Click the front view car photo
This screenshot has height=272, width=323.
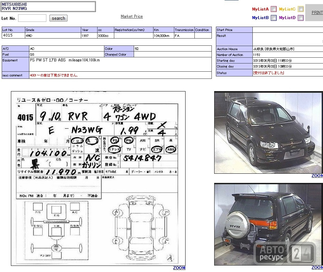269,132
